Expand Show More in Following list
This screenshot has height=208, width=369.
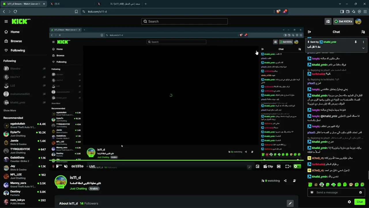(10, 111)
